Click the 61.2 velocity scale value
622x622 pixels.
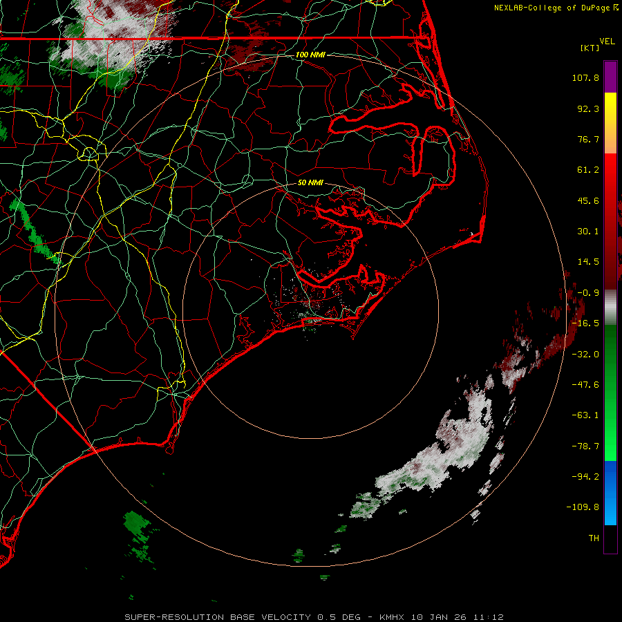(588, 170)
